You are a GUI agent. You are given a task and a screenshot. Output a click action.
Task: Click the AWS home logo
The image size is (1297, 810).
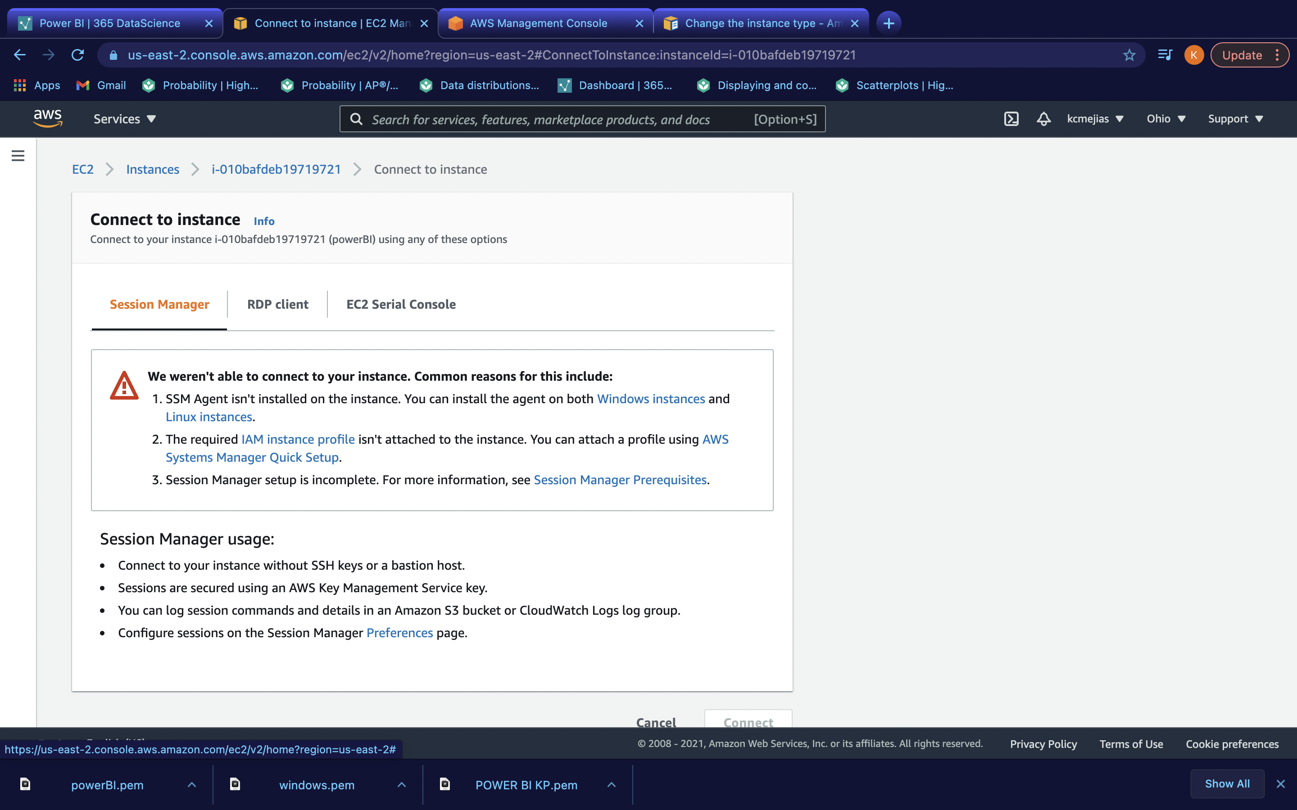tap(48, 118)
